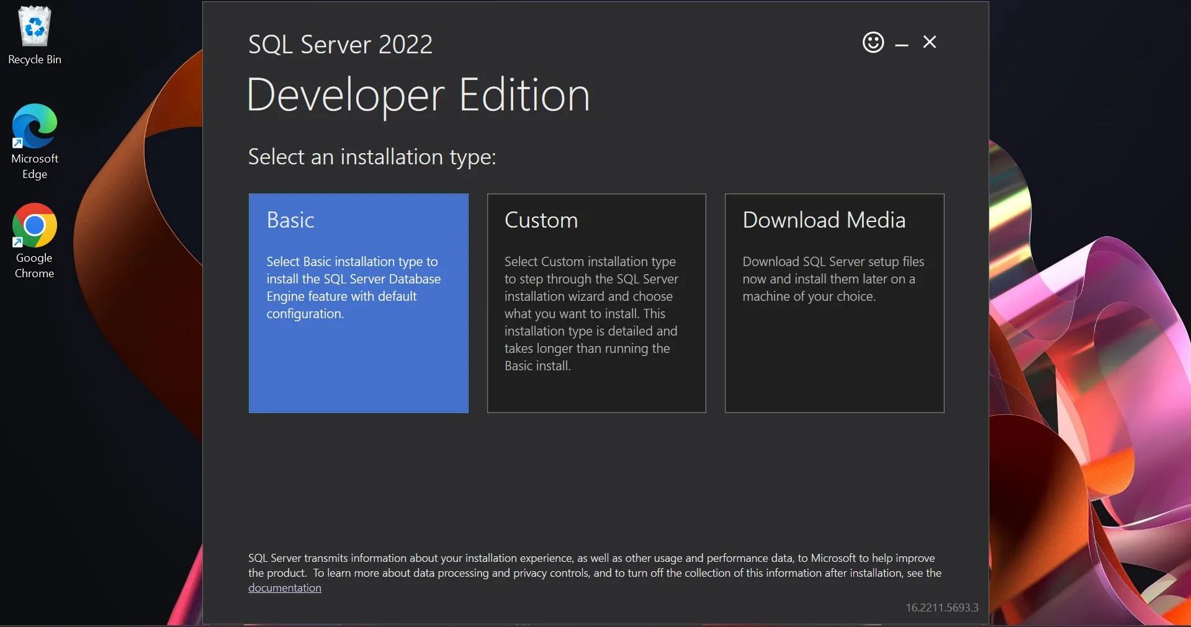Image resolution: width=1191 pixels, height=627 pixels.
Task: Open the Recycle Bin desktop icon
Action: tap(35, 35)
